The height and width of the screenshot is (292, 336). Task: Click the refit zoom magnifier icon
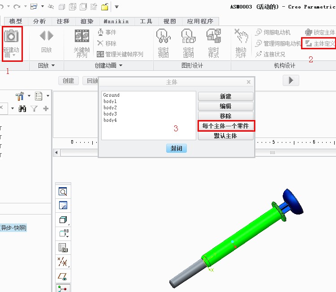coord(63,192)
